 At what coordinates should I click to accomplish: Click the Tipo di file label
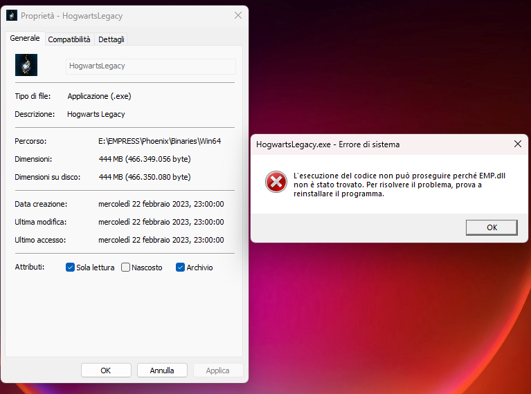[x=33, y=96]
